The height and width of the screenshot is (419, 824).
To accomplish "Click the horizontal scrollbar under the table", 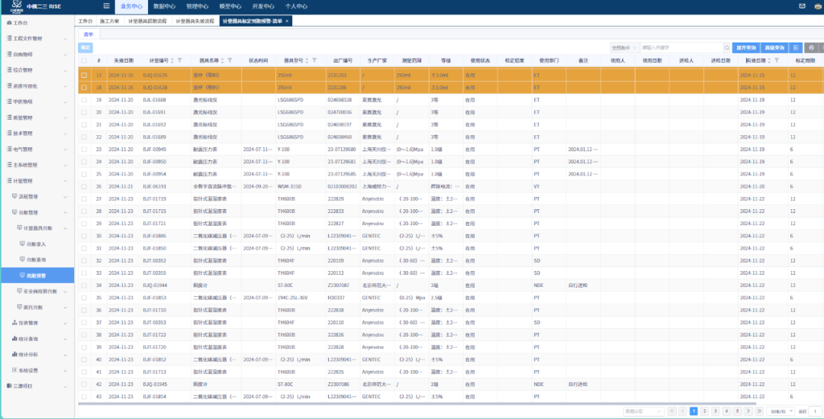I will 381,404.
